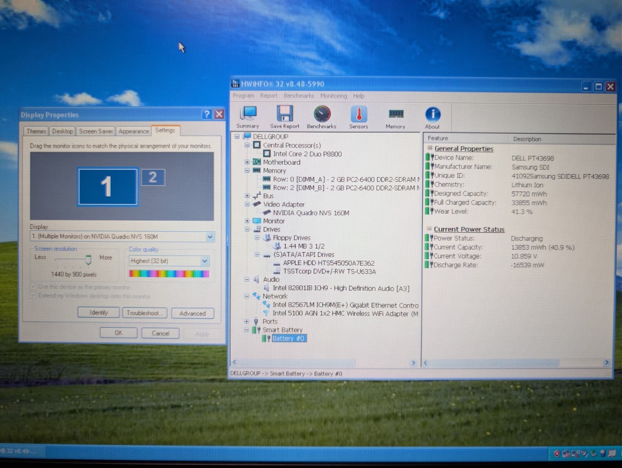Expand the Ports node
The image size is (622, 468).
[x=246, y=321]
